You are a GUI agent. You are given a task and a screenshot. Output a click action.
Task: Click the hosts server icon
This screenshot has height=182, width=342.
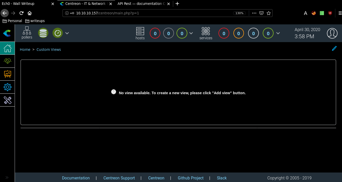pos(140,31)
